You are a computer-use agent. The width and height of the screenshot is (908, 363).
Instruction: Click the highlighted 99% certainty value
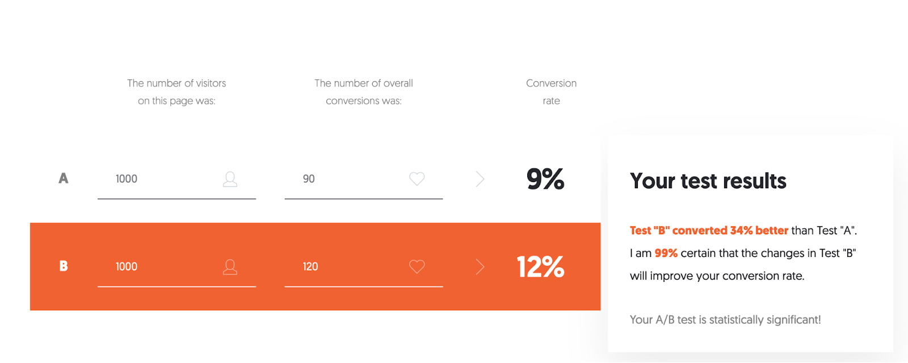[x=666, y=253]
